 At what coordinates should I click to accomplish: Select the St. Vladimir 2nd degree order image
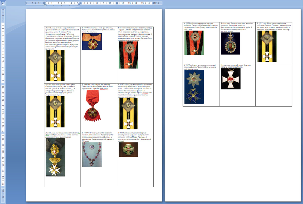[129, 55]
